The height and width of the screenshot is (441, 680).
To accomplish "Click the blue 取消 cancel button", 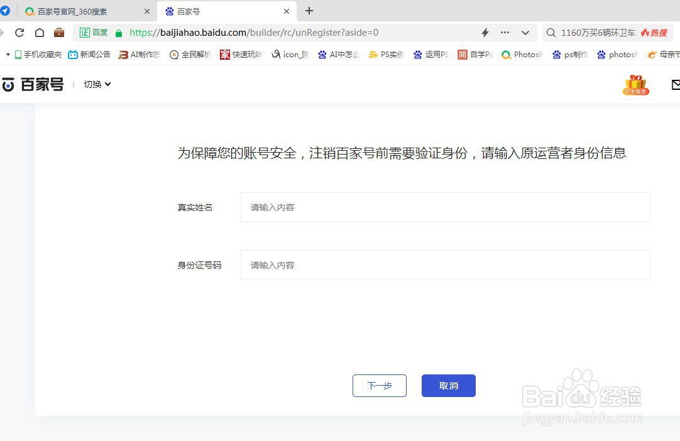I will [448, 386].
